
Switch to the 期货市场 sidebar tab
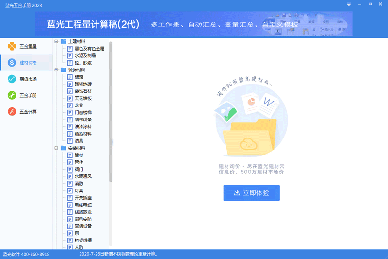click(26, 79)
